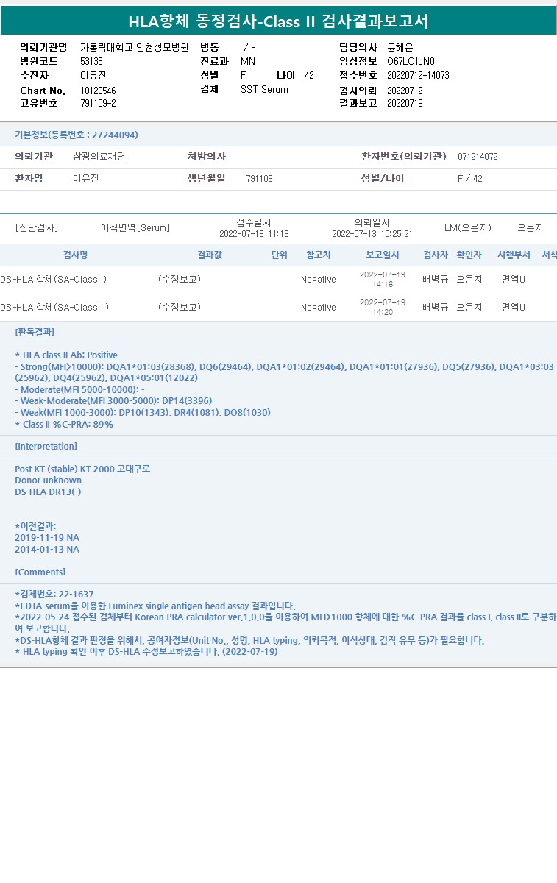
Task: Click the Korean PRA calculator comment line
Action: pyautogui.click(x=285, y=623)
